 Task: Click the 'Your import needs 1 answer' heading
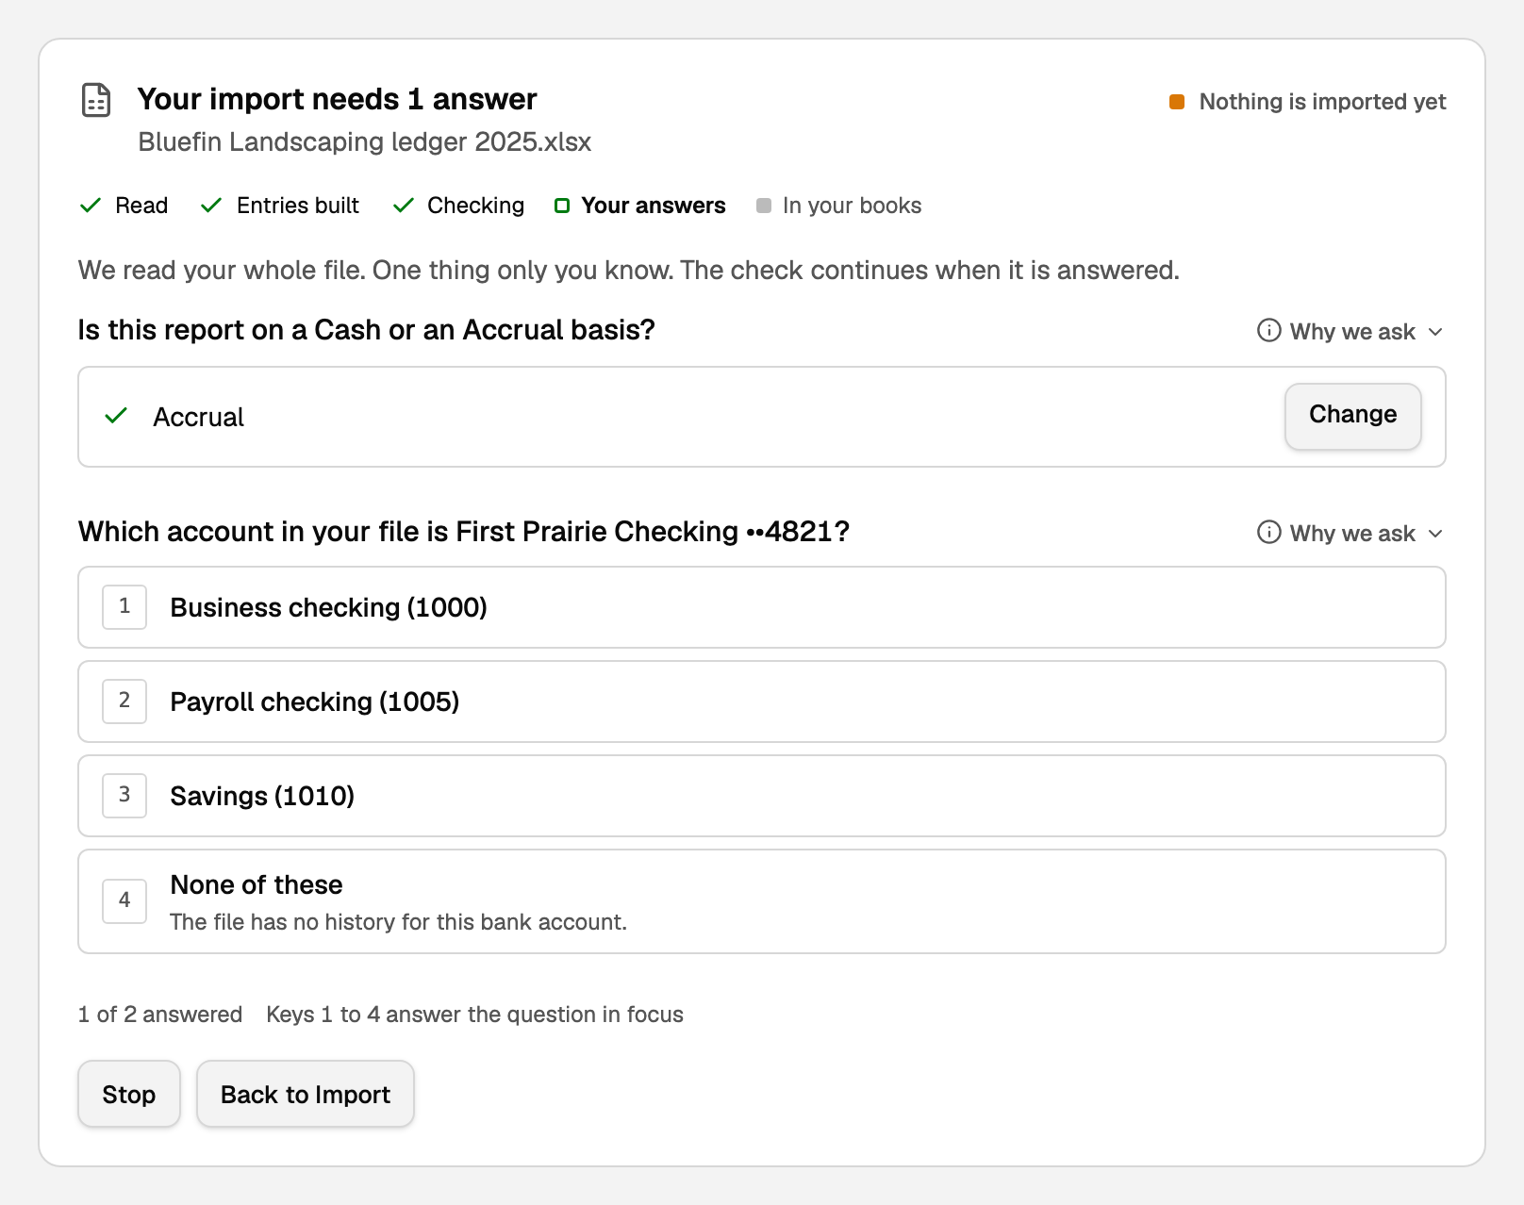337,99
